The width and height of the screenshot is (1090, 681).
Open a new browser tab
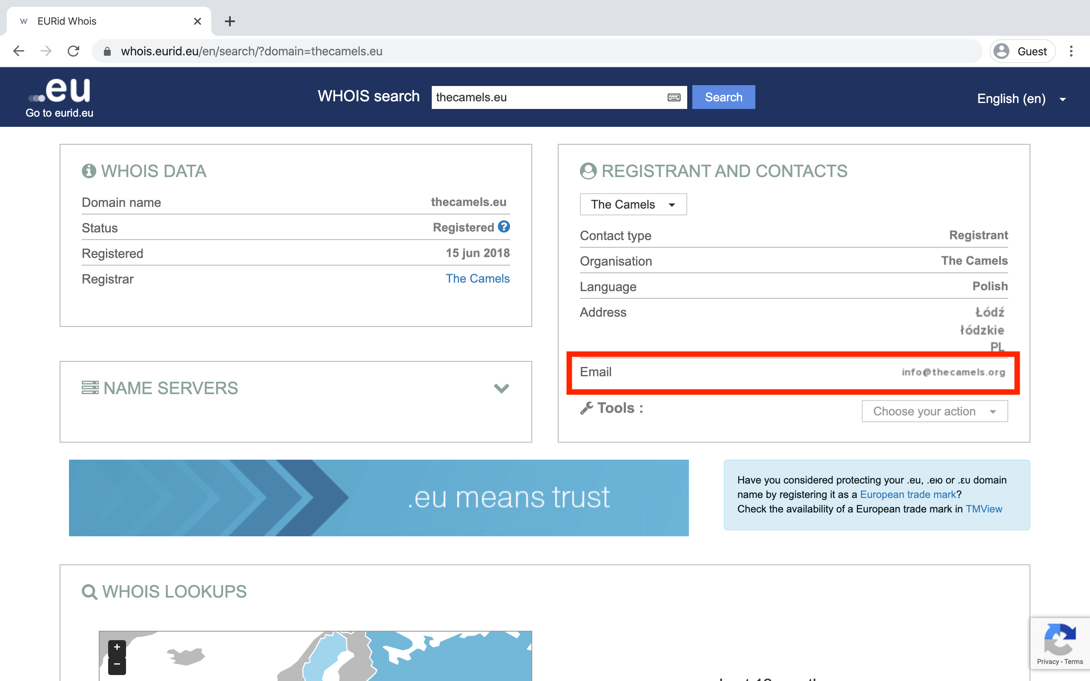(x=230, y=21)
